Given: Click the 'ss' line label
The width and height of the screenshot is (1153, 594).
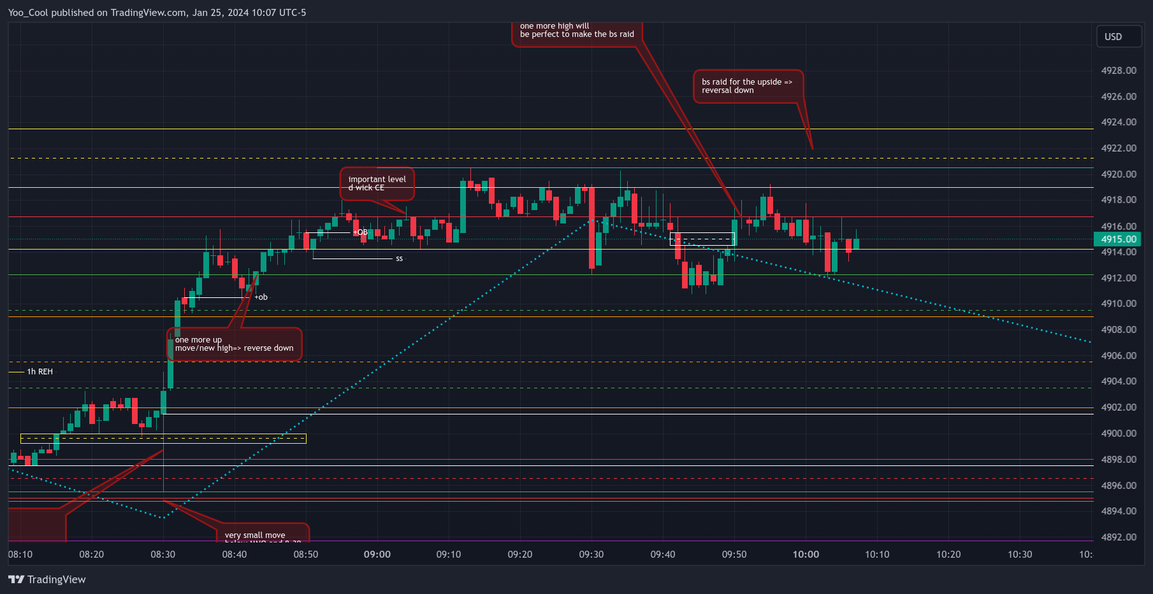Looking at the screenshot, I should pyautogui.click(x=399, y=258).
